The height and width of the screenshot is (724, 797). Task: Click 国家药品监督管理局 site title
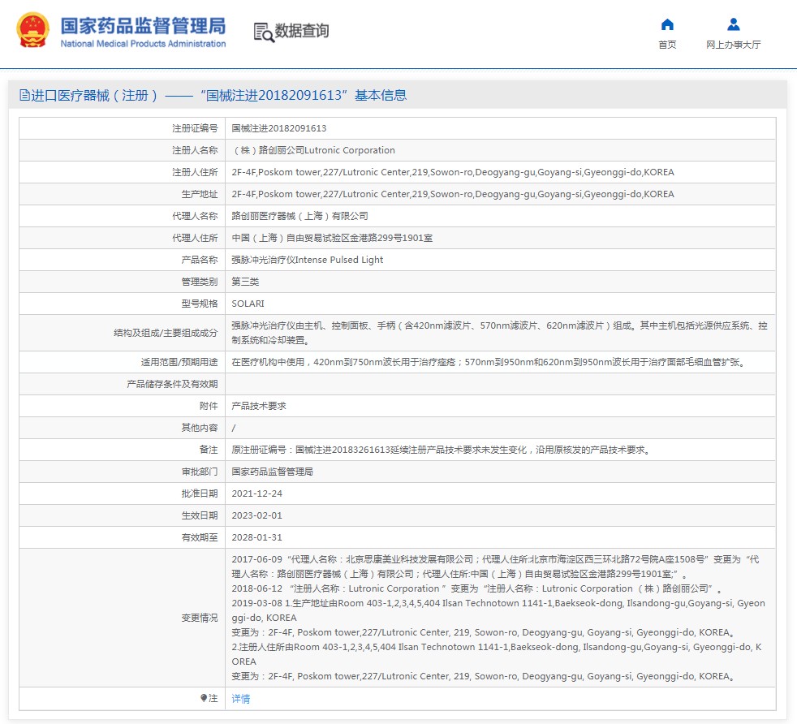(143, 25)
